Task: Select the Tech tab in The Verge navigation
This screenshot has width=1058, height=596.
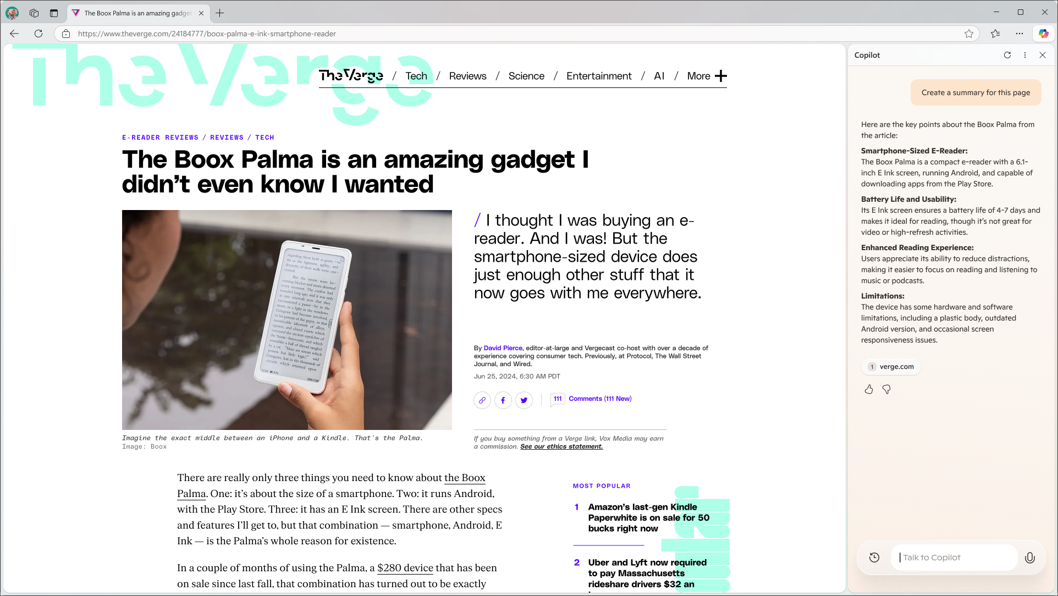Action: tap(416, 75)
